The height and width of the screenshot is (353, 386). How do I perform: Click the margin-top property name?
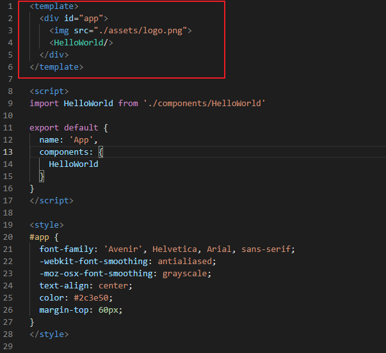(64, 310)
